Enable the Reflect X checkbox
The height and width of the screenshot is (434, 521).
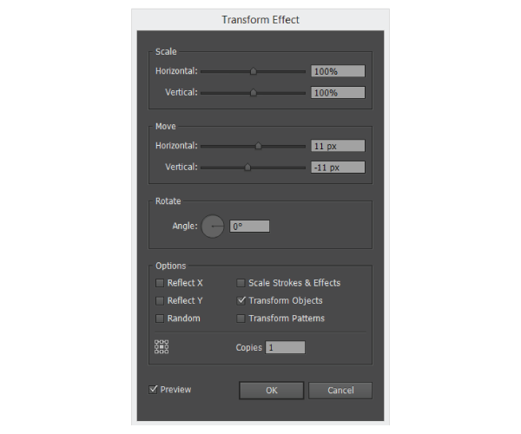(160, 283)
